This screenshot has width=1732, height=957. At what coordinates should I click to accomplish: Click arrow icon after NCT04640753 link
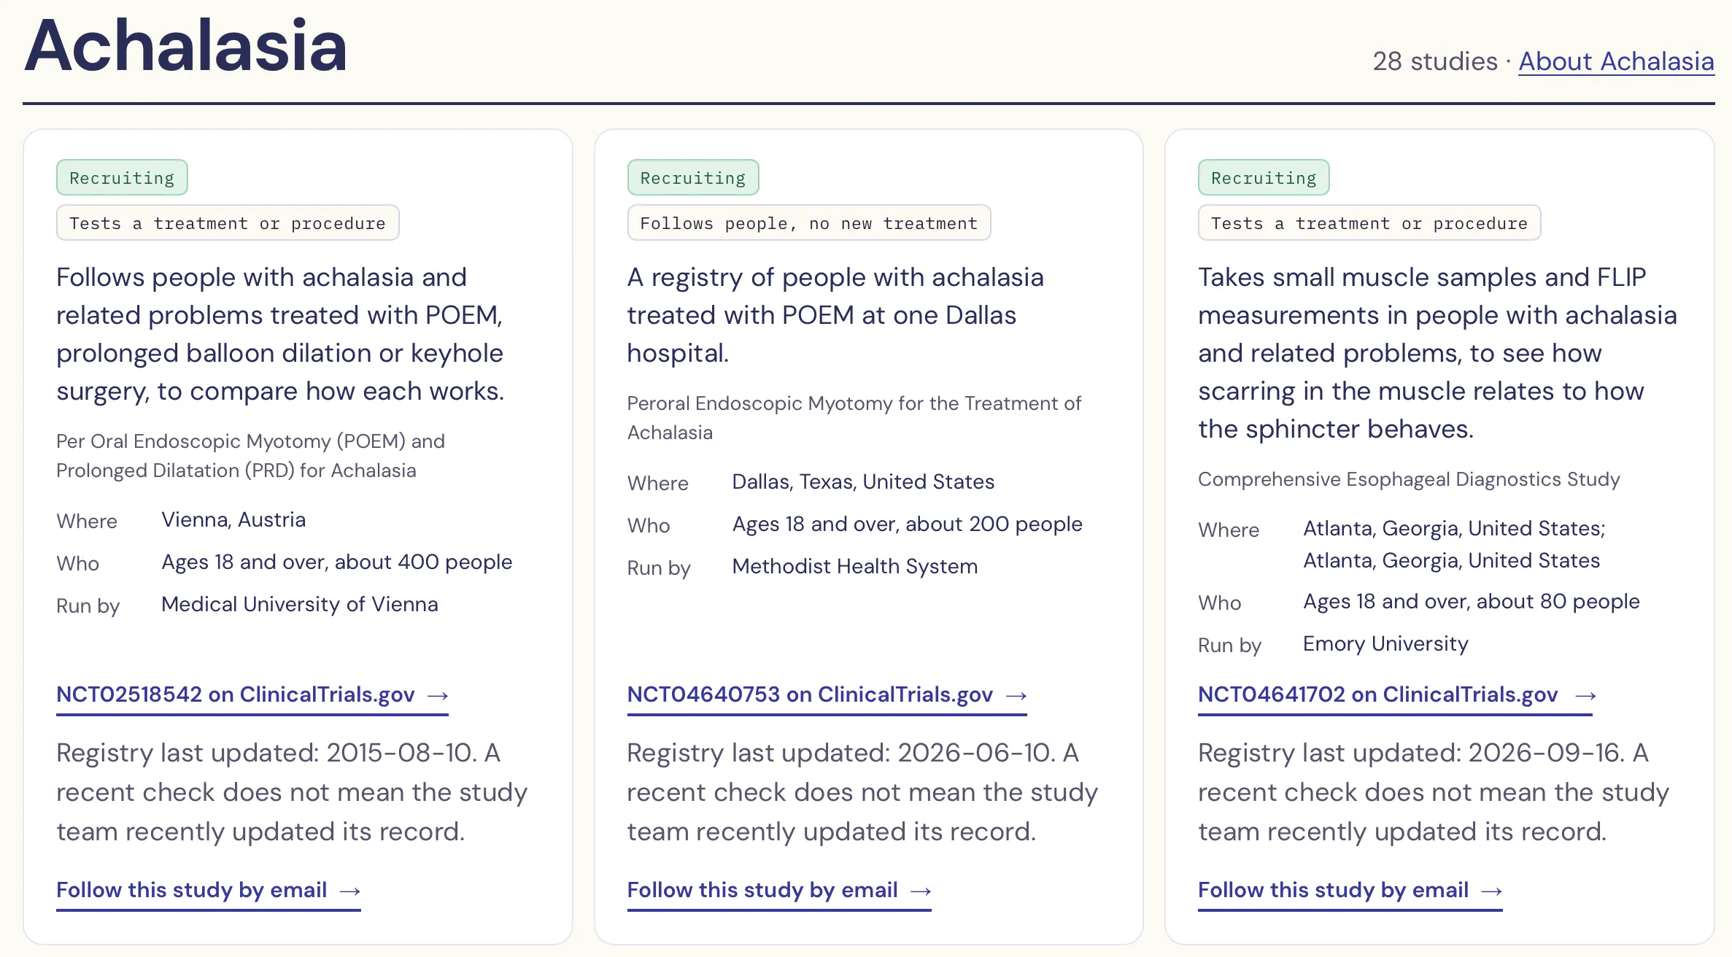click(x=1016, y=696)
